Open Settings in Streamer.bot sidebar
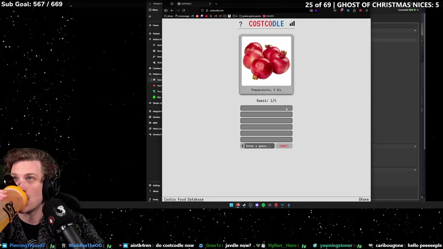 click(154, 185)
